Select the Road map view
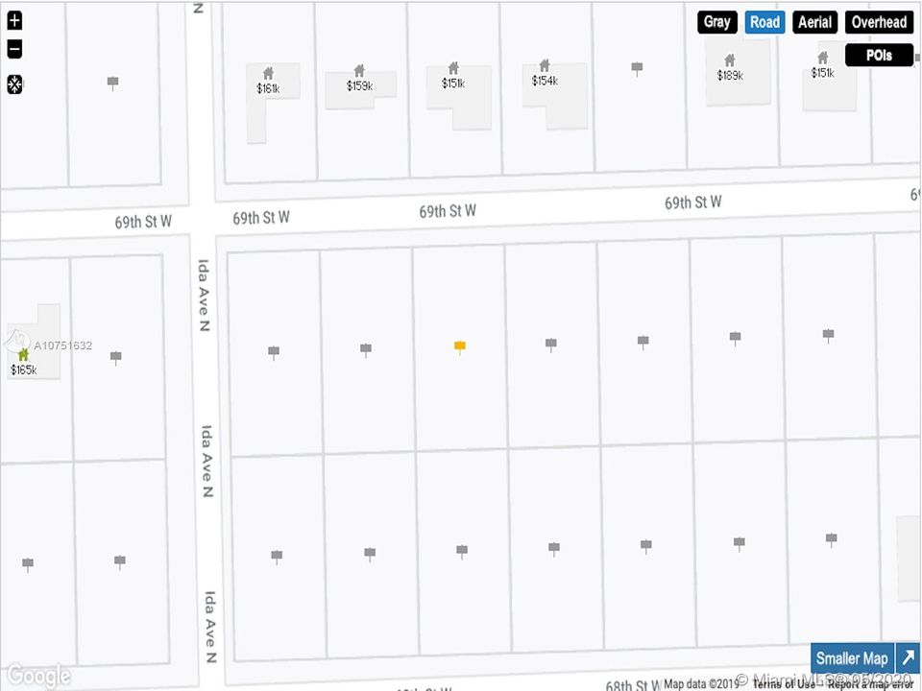Image resolution: width=922 pixels, height=691 pixels. (x=764, y=22)
